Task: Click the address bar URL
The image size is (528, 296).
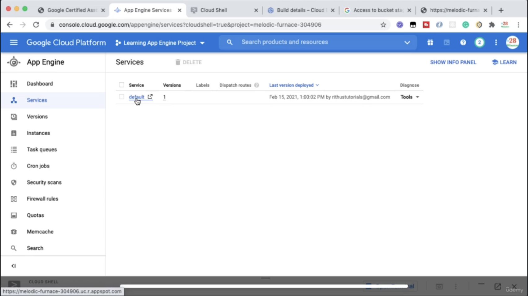Action: (x=190, y=25)
